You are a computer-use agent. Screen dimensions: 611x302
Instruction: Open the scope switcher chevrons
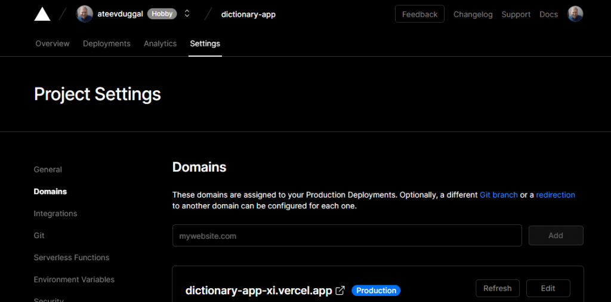pyautogui.click(x=187, y=14)
